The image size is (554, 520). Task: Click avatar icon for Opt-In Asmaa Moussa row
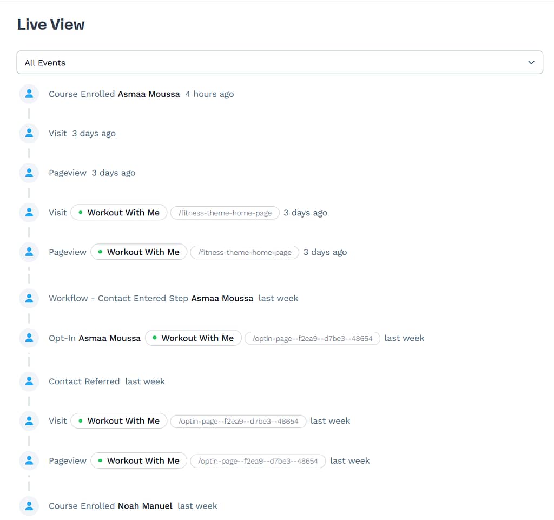tap(29, 338)
